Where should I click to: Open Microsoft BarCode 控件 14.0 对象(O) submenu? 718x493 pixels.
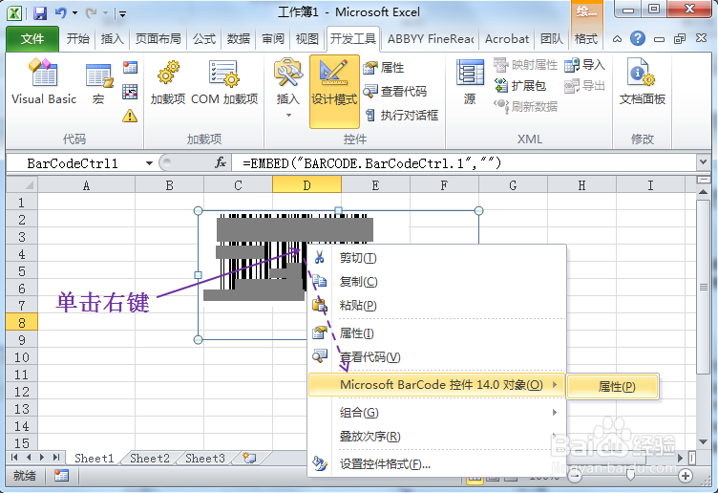click(437, 384)
